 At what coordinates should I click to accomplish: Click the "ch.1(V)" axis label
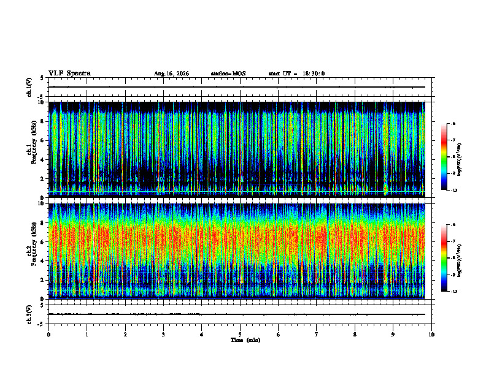coord(29,87)
